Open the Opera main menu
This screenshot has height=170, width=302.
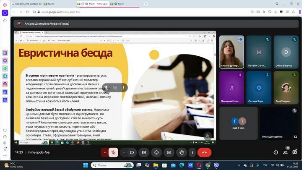[5, 5]
